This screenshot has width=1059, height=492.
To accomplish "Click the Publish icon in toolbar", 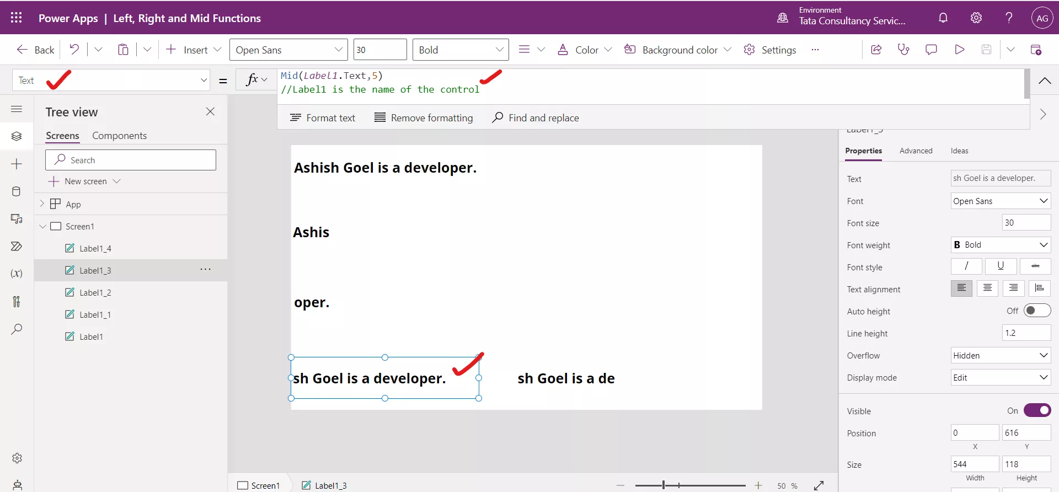I will point(1036,50).
